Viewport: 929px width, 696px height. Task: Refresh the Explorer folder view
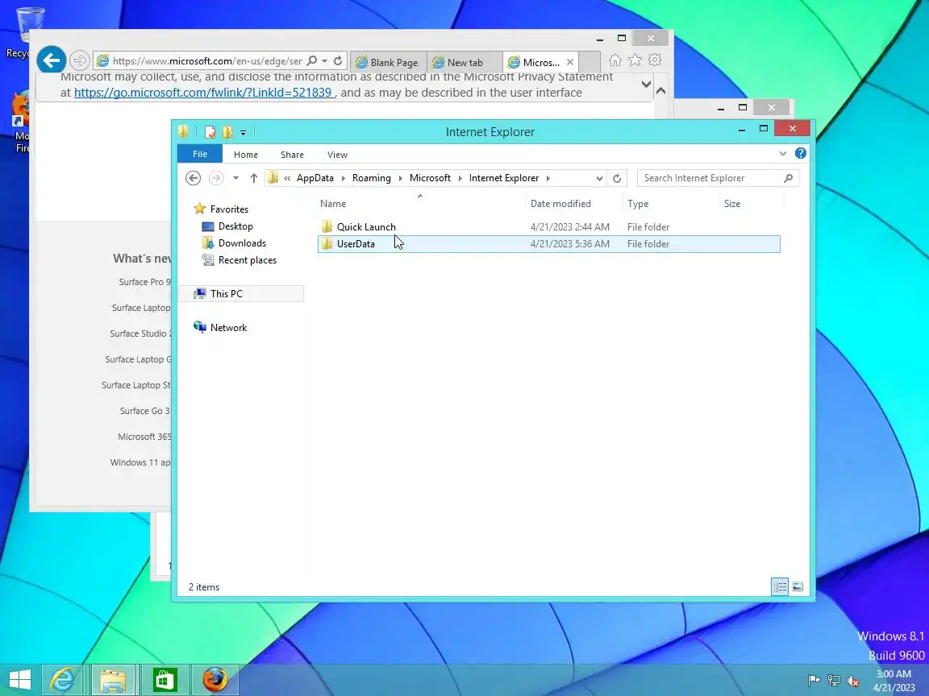click(617, 178)
